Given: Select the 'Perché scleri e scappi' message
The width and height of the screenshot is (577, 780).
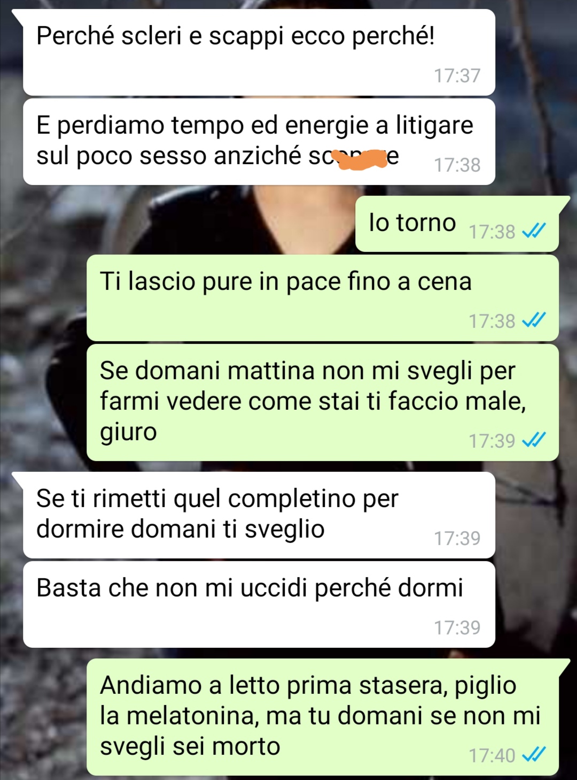Looking at the screenshot, I should pos(259,52).
